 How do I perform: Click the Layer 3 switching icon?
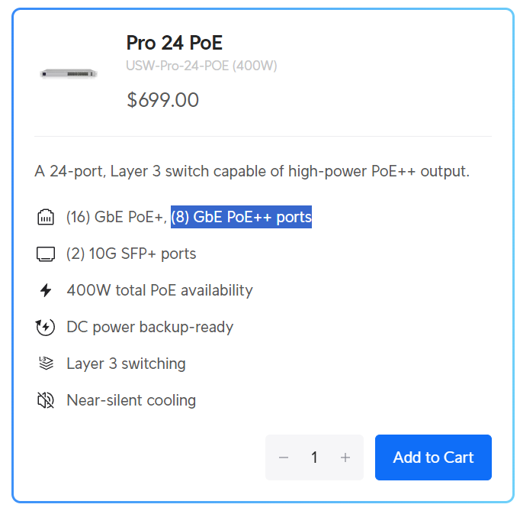point(46,364)
